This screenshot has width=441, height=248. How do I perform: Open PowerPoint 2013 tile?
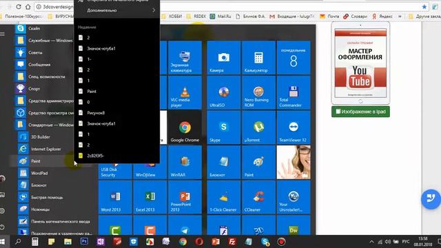(185, 197)
